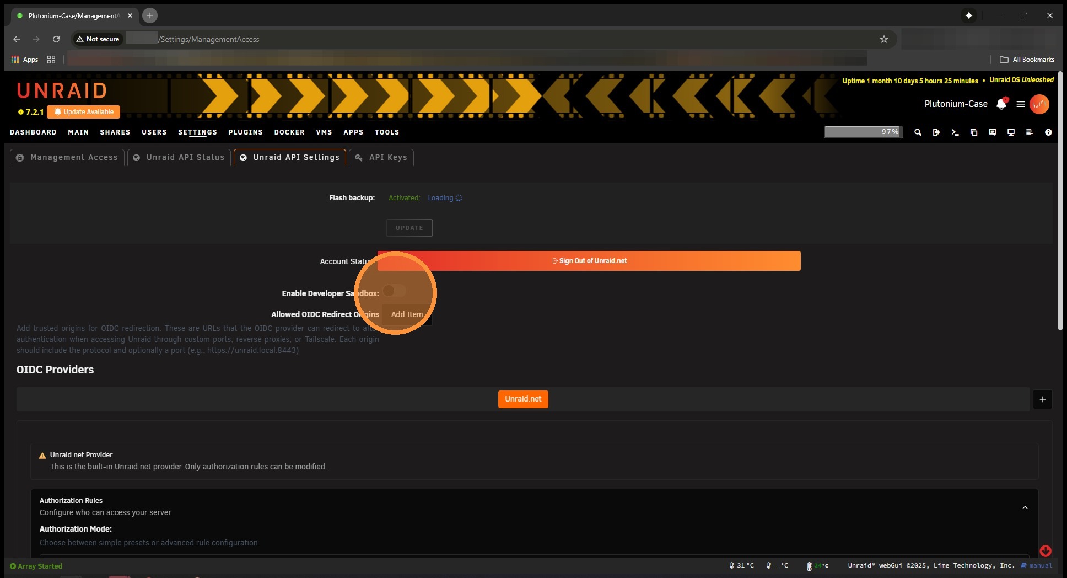Open the manual link in footer
The width and height of the screenshot is (1067, 578).
pyautogui.click(x=1037, y=565)
